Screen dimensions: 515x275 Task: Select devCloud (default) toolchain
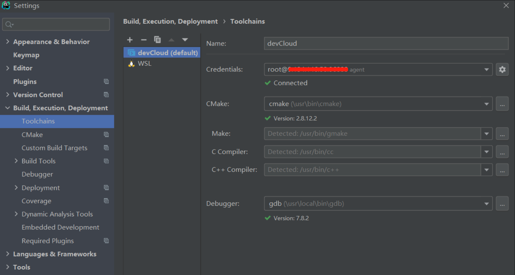162,53
